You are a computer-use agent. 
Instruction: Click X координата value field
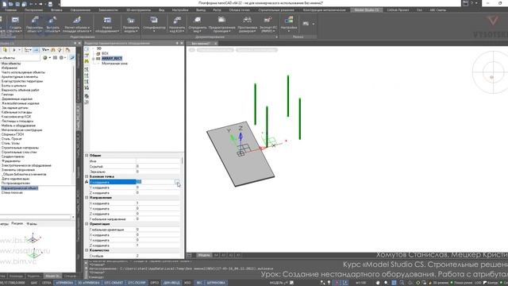156,182
